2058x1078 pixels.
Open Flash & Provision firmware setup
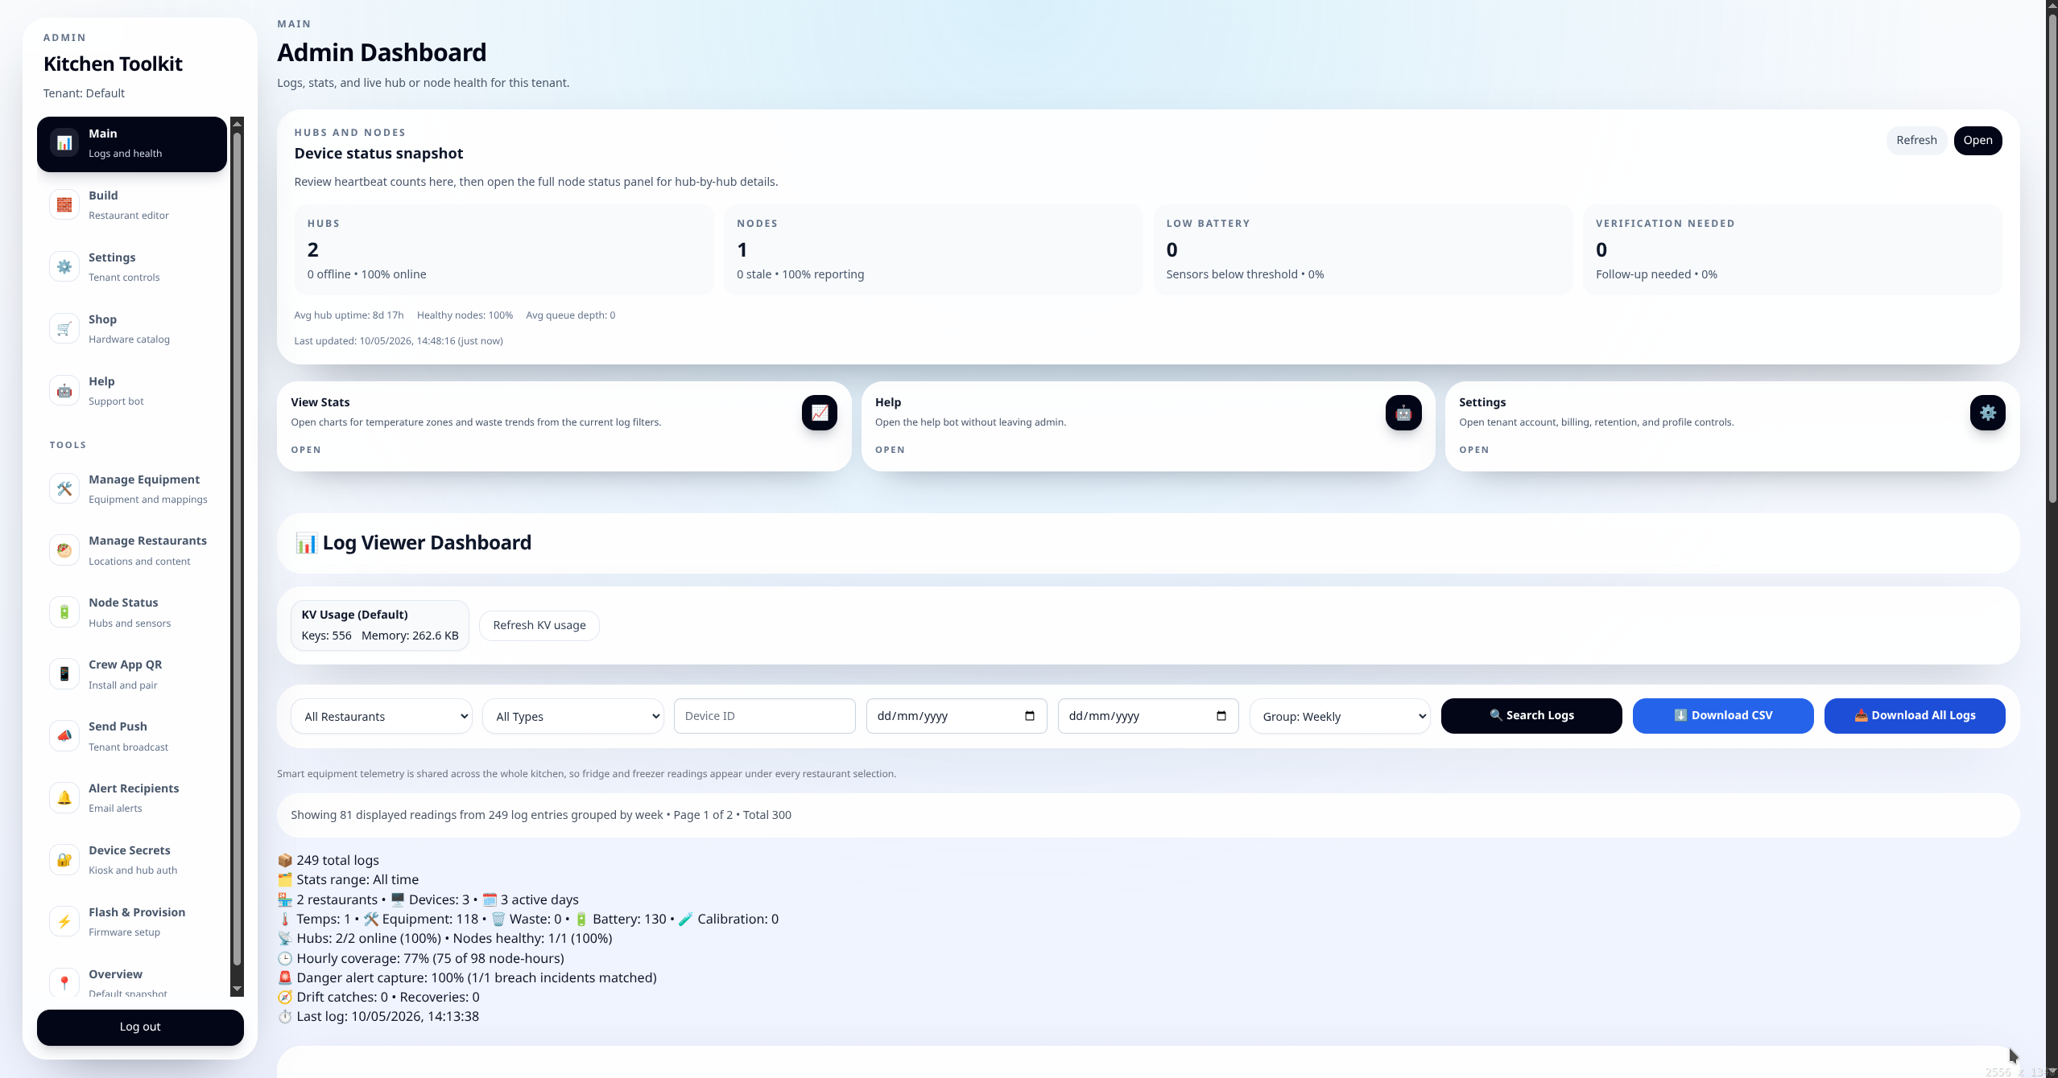tap(132, 922)
